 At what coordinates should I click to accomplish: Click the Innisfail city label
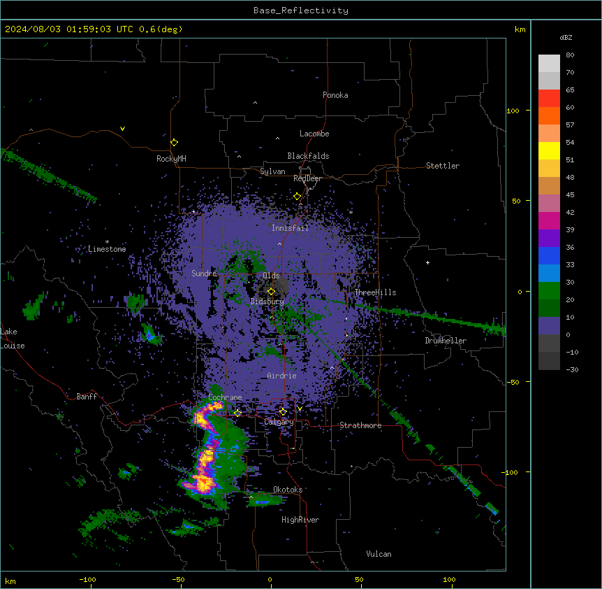click(x=291, y=228)
